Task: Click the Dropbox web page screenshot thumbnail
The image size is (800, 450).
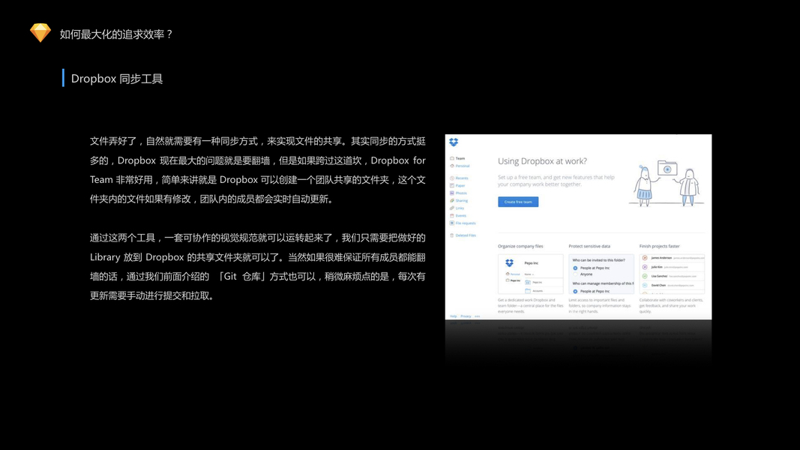Action: (579, 227)
